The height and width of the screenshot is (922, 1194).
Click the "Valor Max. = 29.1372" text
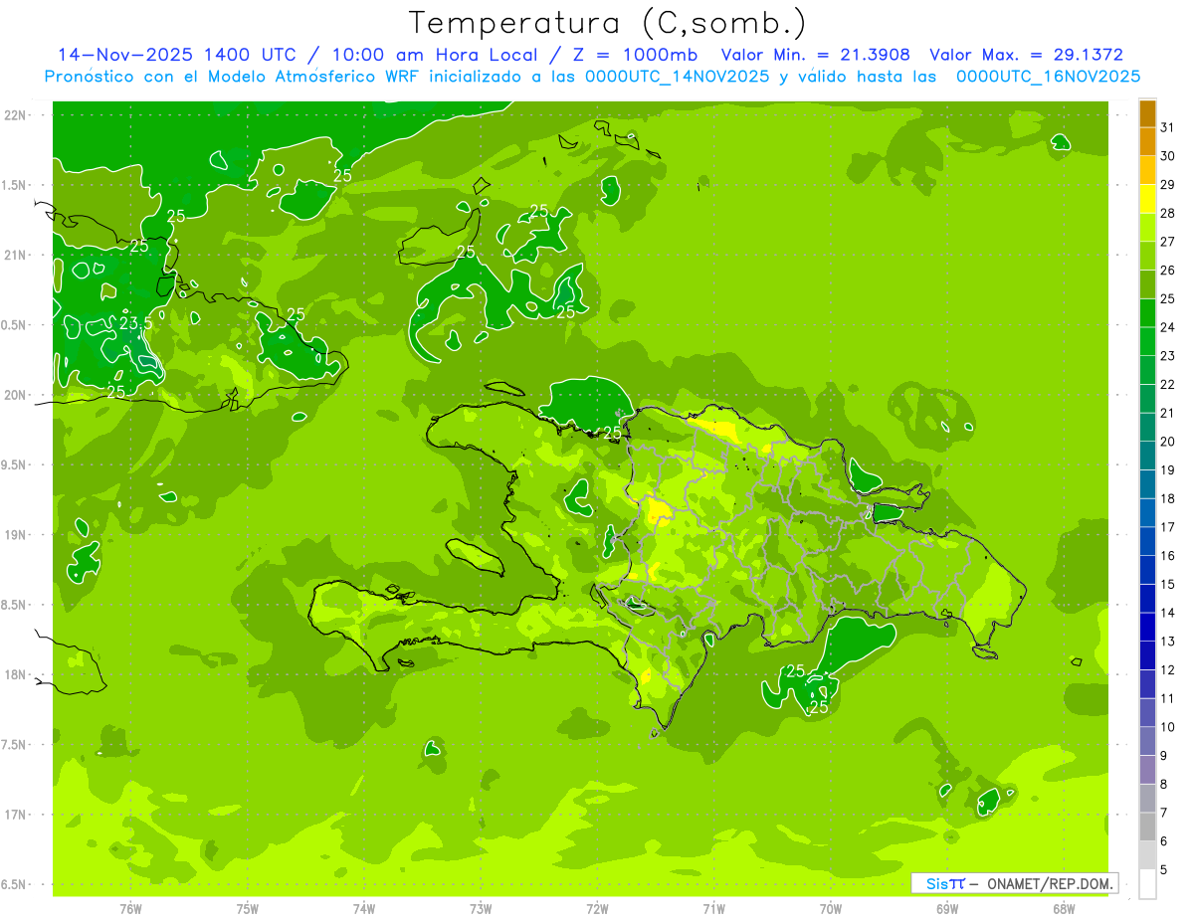tap(1026, 55)
